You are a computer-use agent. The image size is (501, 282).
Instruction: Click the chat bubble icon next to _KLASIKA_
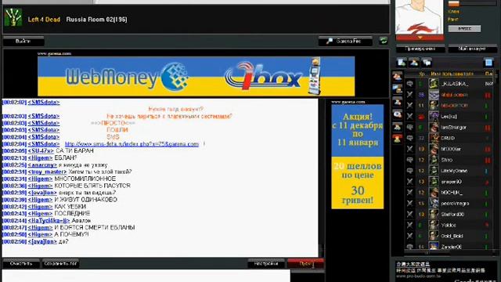(x=409, y=84)
